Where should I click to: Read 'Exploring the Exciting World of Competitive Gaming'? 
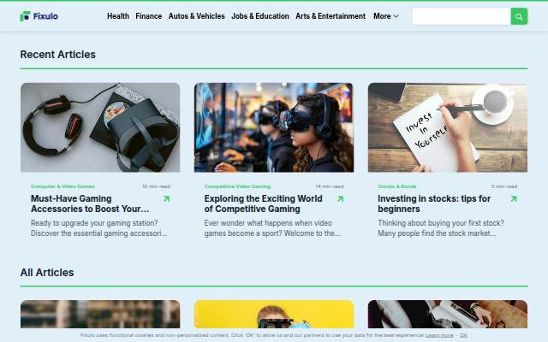(x=263, y=203)
